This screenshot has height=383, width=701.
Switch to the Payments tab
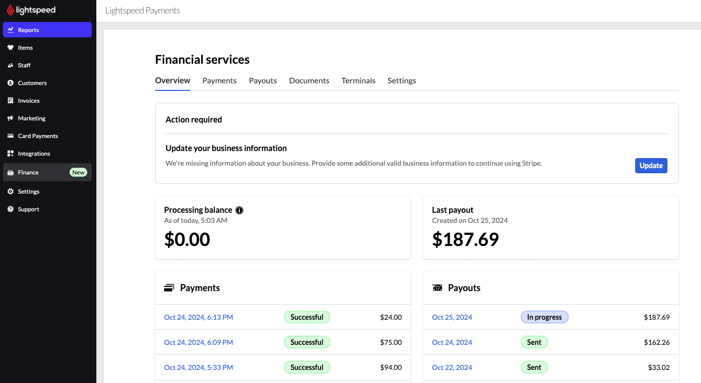[x=219, y=80]
